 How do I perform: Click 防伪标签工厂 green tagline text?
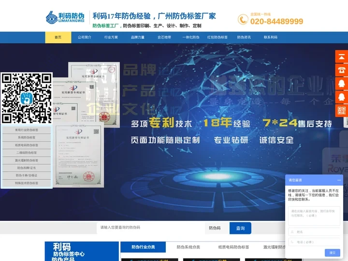(106, 26)
